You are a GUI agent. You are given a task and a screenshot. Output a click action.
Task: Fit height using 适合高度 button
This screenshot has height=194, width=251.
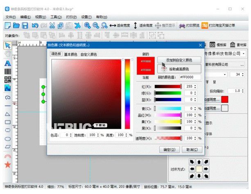pyautogui.click(x=143, y=25)
